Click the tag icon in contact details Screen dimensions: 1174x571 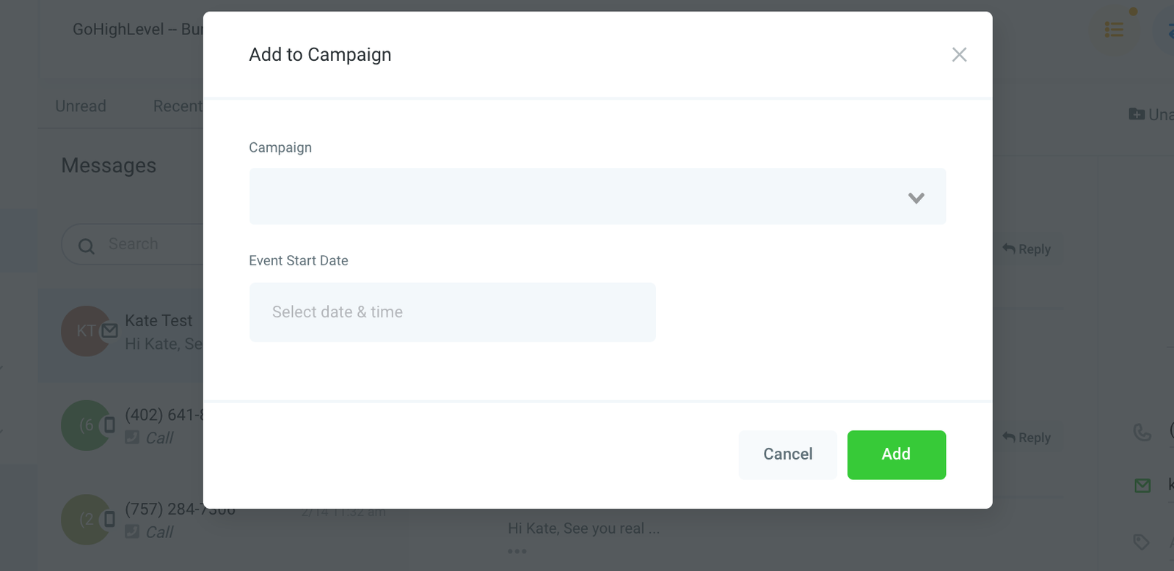click(x=1141, y=542)
